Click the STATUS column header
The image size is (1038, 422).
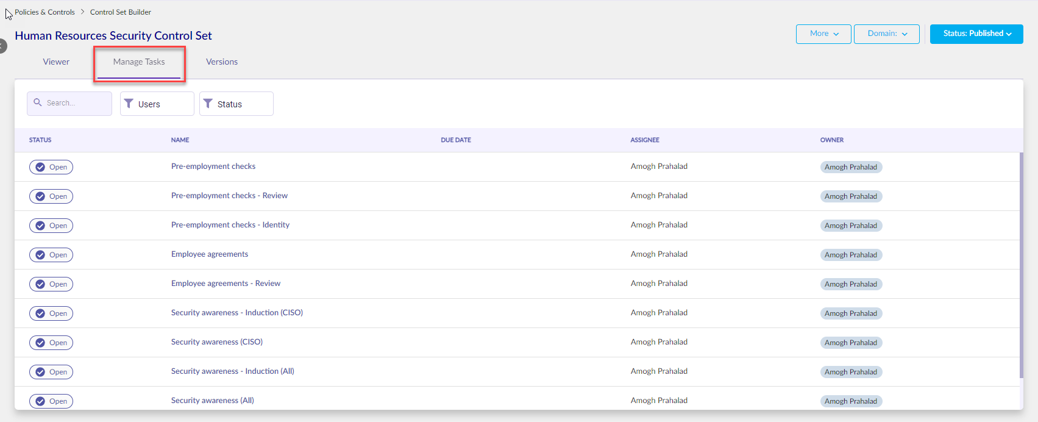[x=40, y=140]
